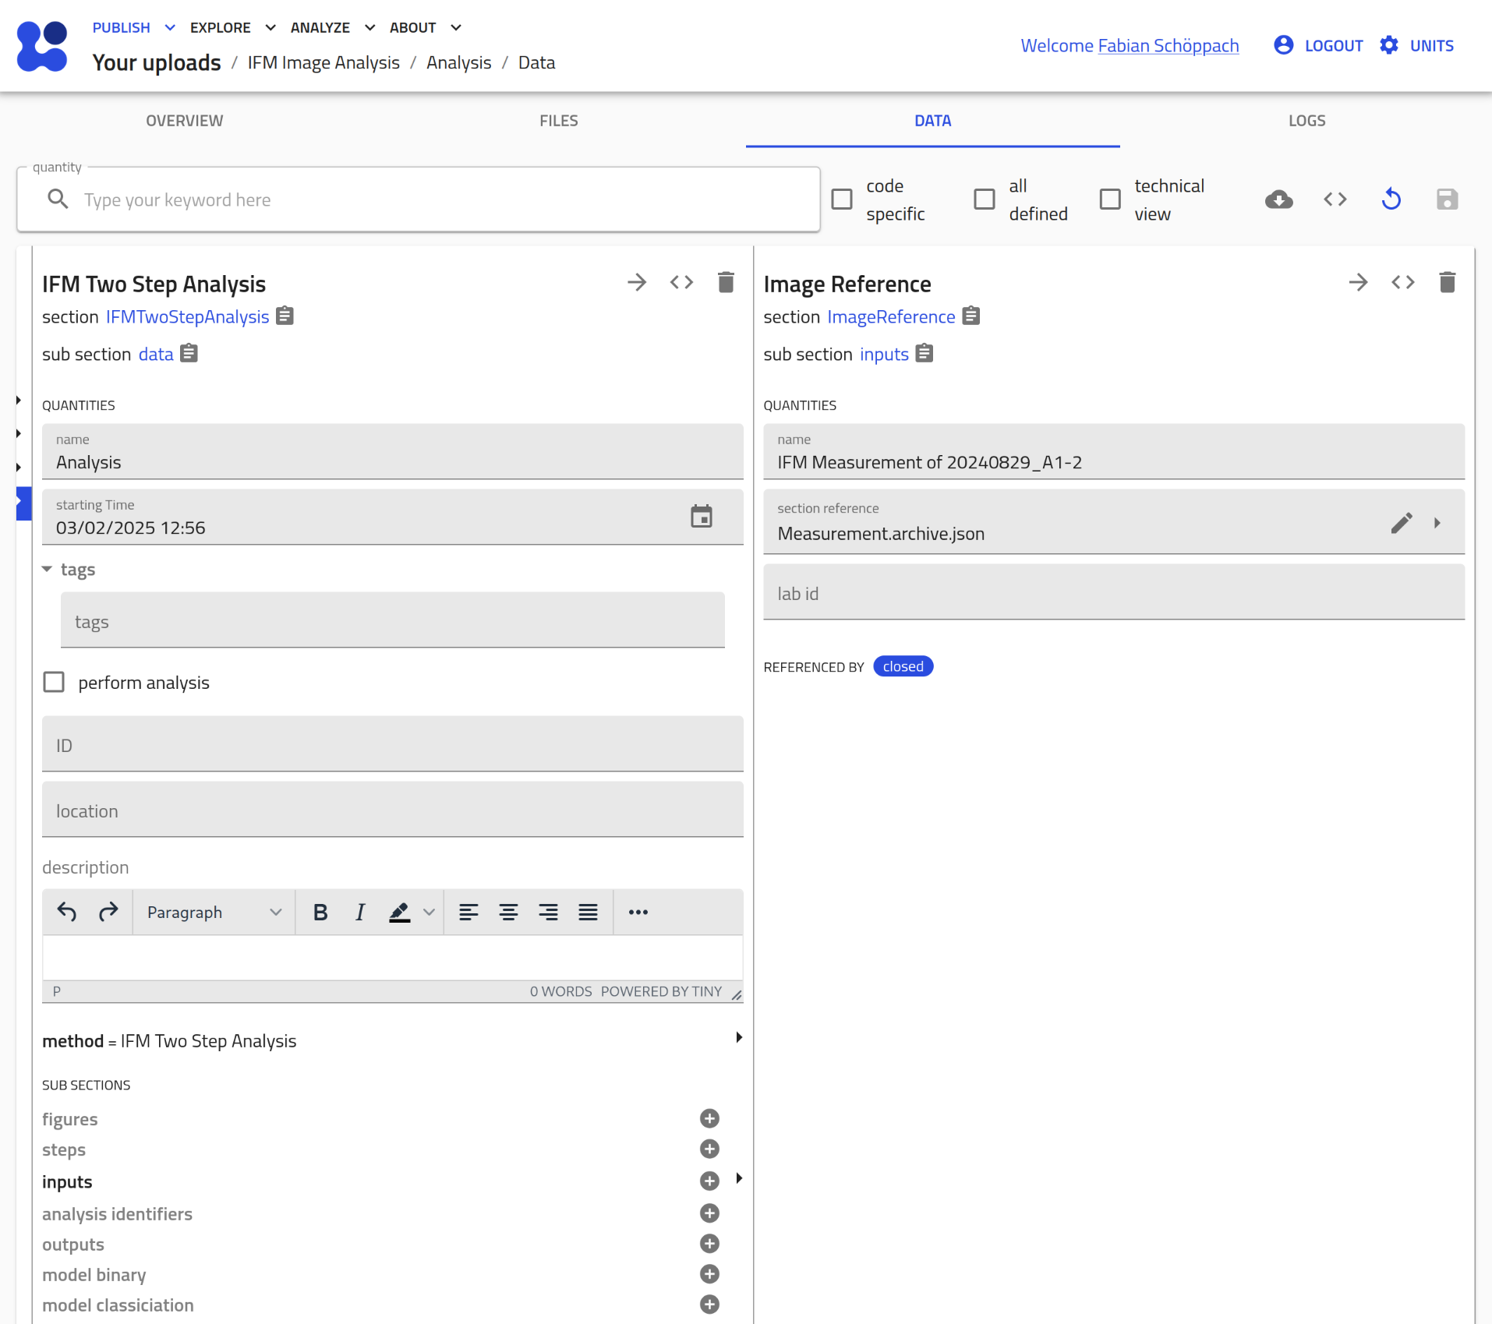Show raw JSON of Image Reference

[x=1402, y=282]
